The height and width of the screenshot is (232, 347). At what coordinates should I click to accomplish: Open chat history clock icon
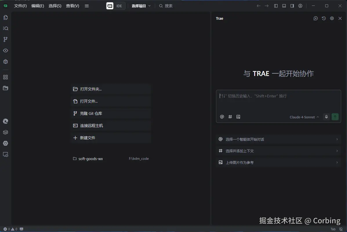pos(324,18)
